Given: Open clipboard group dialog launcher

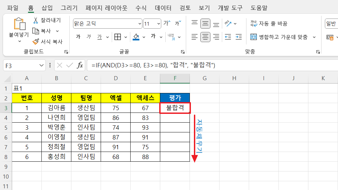Looking at the screenshot, I should pos(66,52).
